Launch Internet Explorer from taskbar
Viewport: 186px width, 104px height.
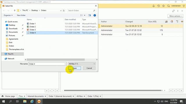coord(32,101)
